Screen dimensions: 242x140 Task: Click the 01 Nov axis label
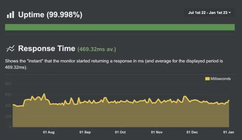point(157,132)
